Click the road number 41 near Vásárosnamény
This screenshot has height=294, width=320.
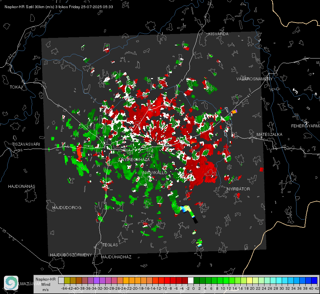coord(249,95)
